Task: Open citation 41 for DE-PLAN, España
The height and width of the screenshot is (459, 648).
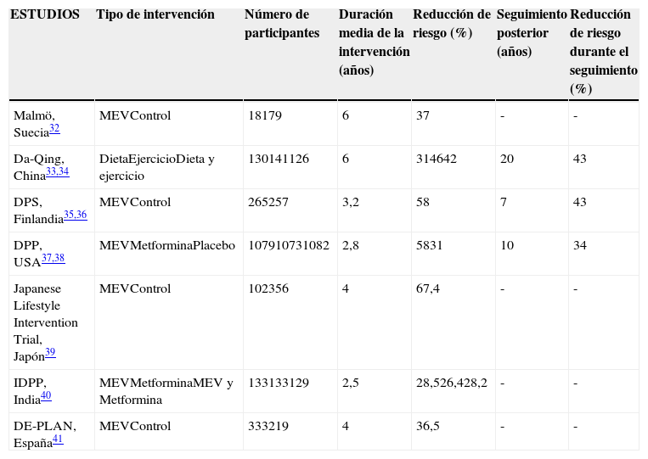Action: 57,439
